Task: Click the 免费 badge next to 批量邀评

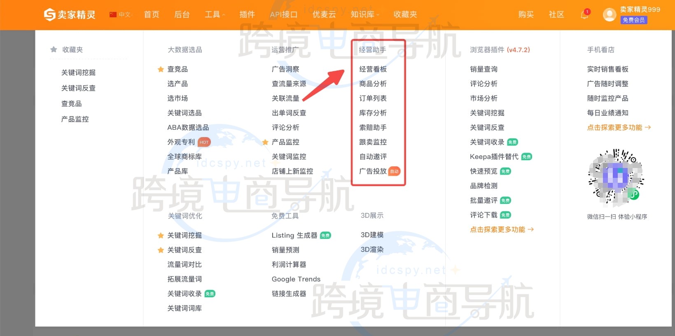Action: pyautogui.click(x=506, y=201)
